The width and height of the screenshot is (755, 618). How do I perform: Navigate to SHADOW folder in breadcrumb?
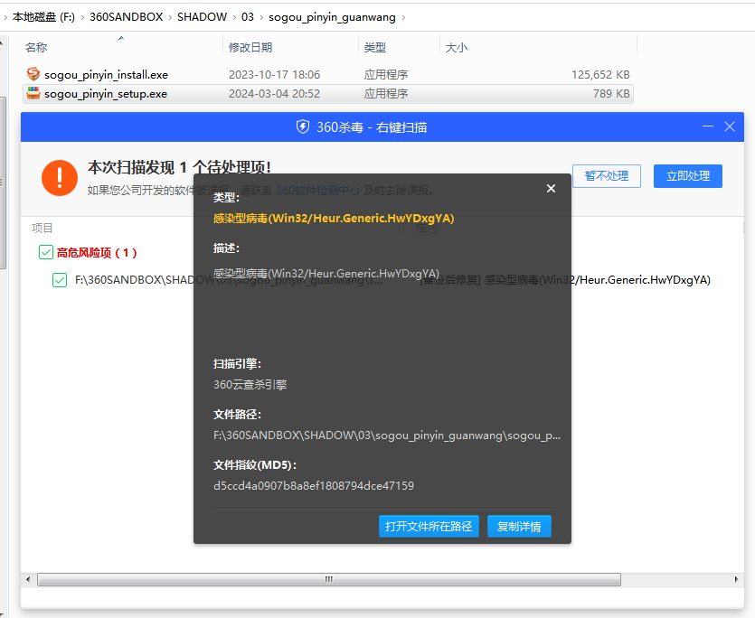click(202, 17)
